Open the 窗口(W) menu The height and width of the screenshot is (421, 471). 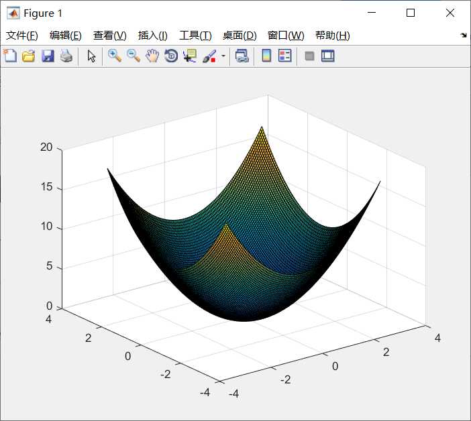tap(286, 36)
